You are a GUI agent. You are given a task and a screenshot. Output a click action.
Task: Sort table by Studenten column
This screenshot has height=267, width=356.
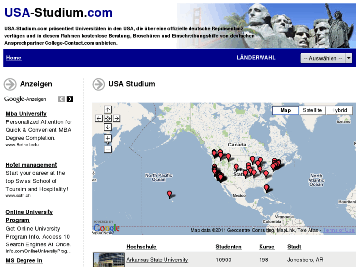[229, 247]
